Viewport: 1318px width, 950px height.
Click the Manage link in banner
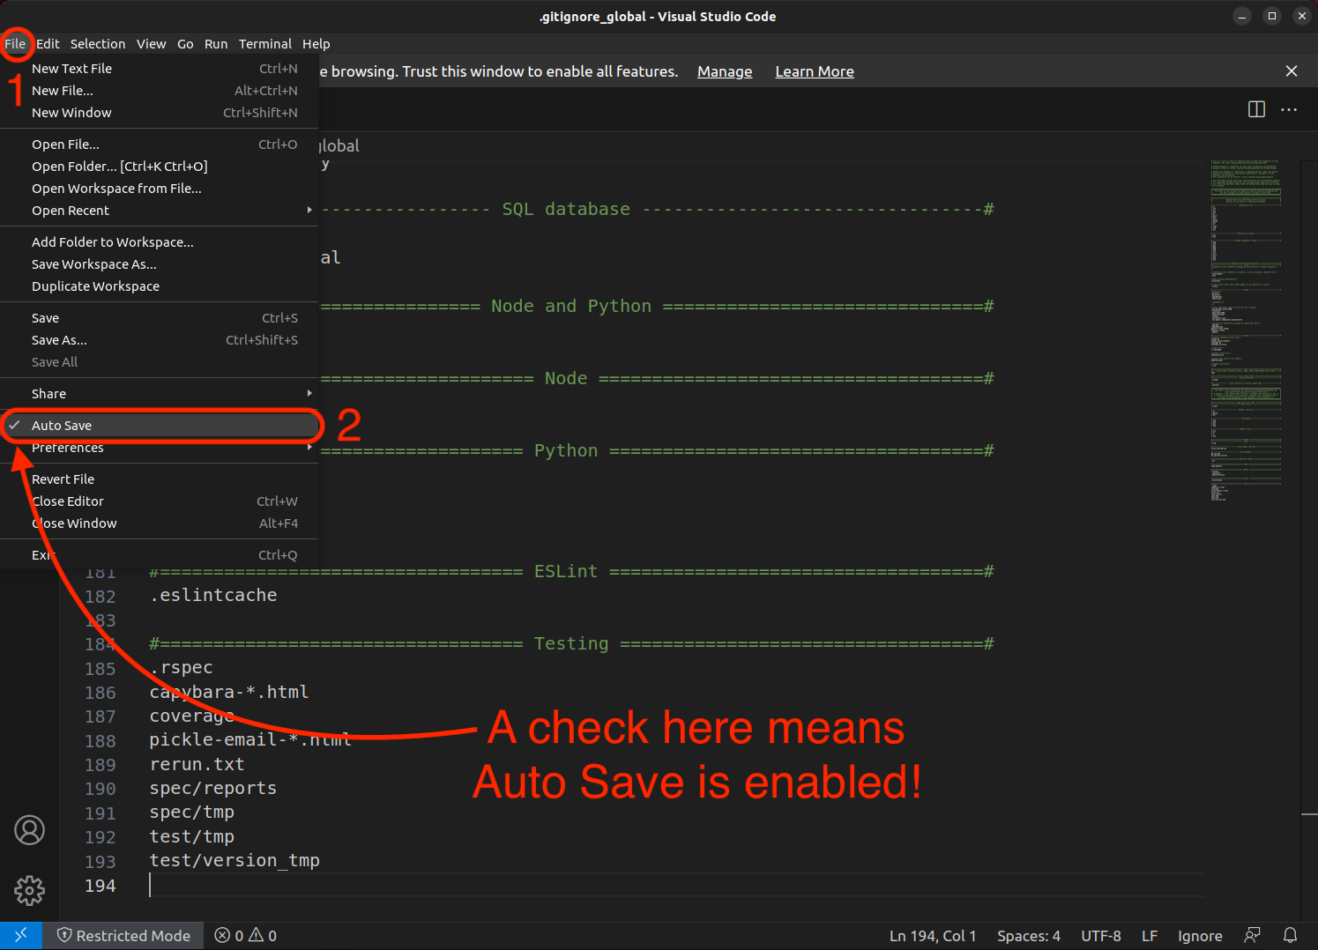pos(724,71)
